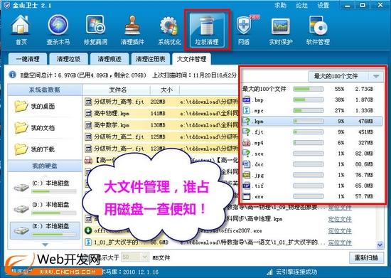Click the 重新扫描 rescan button
This screenshot has height=278, width=391.
click(366, 257)
